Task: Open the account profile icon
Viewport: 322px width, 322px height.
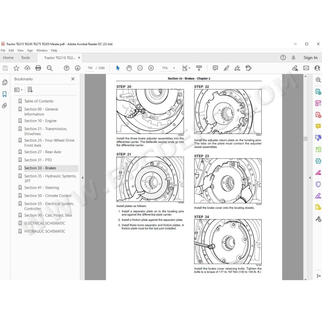Action: tap(317, 68)
